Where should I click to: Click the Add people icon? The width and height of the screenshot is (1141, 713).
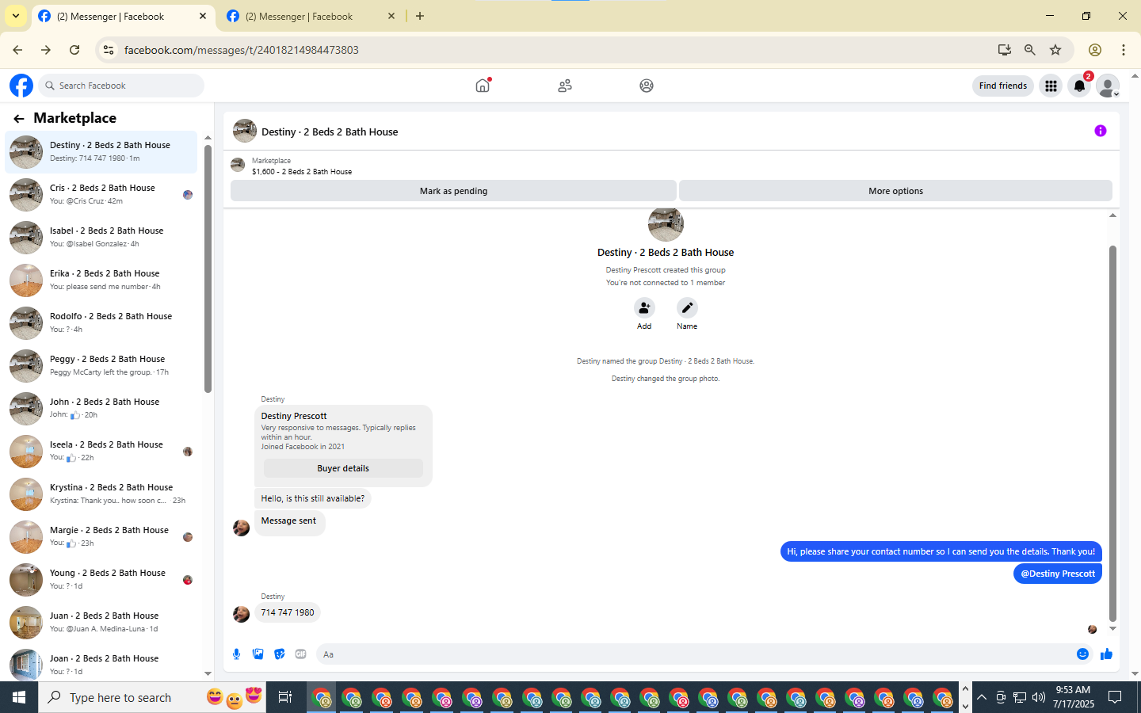pyautogui.click(x=644, y=307)
